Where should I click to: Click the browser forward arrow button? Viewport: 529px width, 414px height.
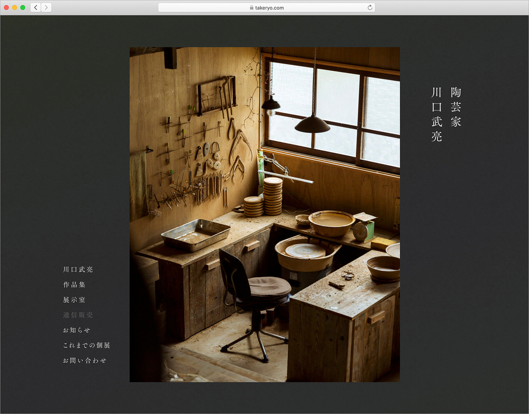[46, 8]
